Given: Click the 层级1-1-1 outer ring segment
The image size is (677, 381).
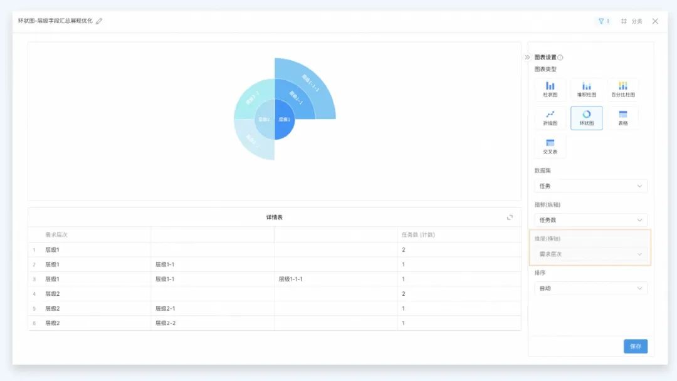Looking at the screenshot, I should pos(311,83).
